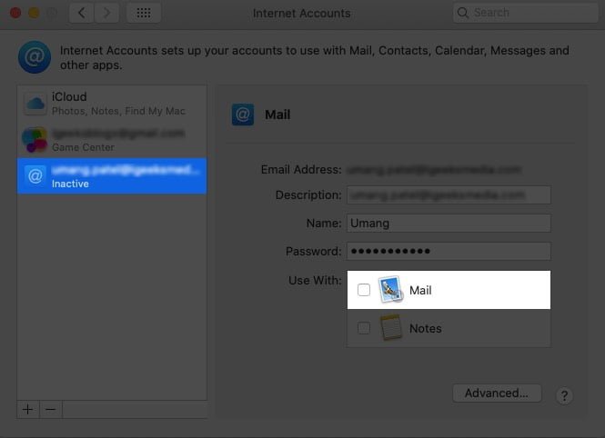Image resolution: width=605 pixels, height=438 pixels.
Task: Go back with the left chevron button
Action: (x=81, y=13)
